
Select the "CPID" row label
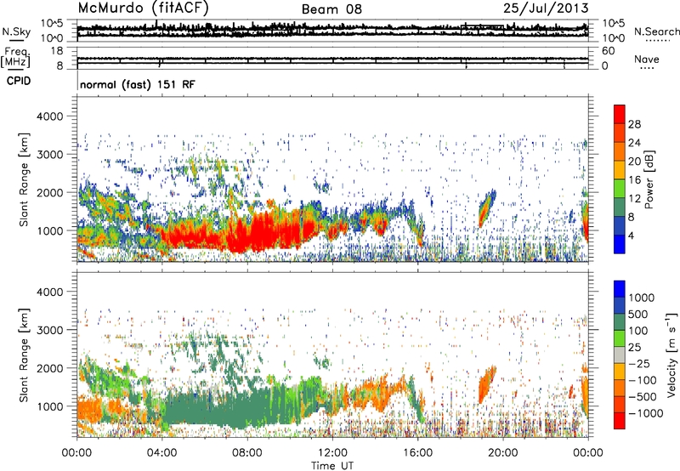point(19,81)
